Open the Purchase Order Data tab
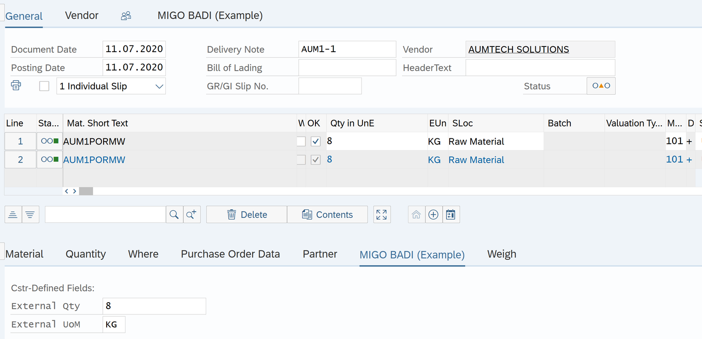The height and width of the screenshot is (339, 702). tap(230, 254)
